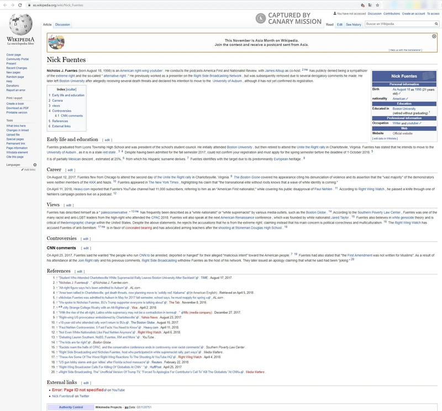Select the Edit tab
Screen dimensions: 442x411
click(x=340, y=24)
